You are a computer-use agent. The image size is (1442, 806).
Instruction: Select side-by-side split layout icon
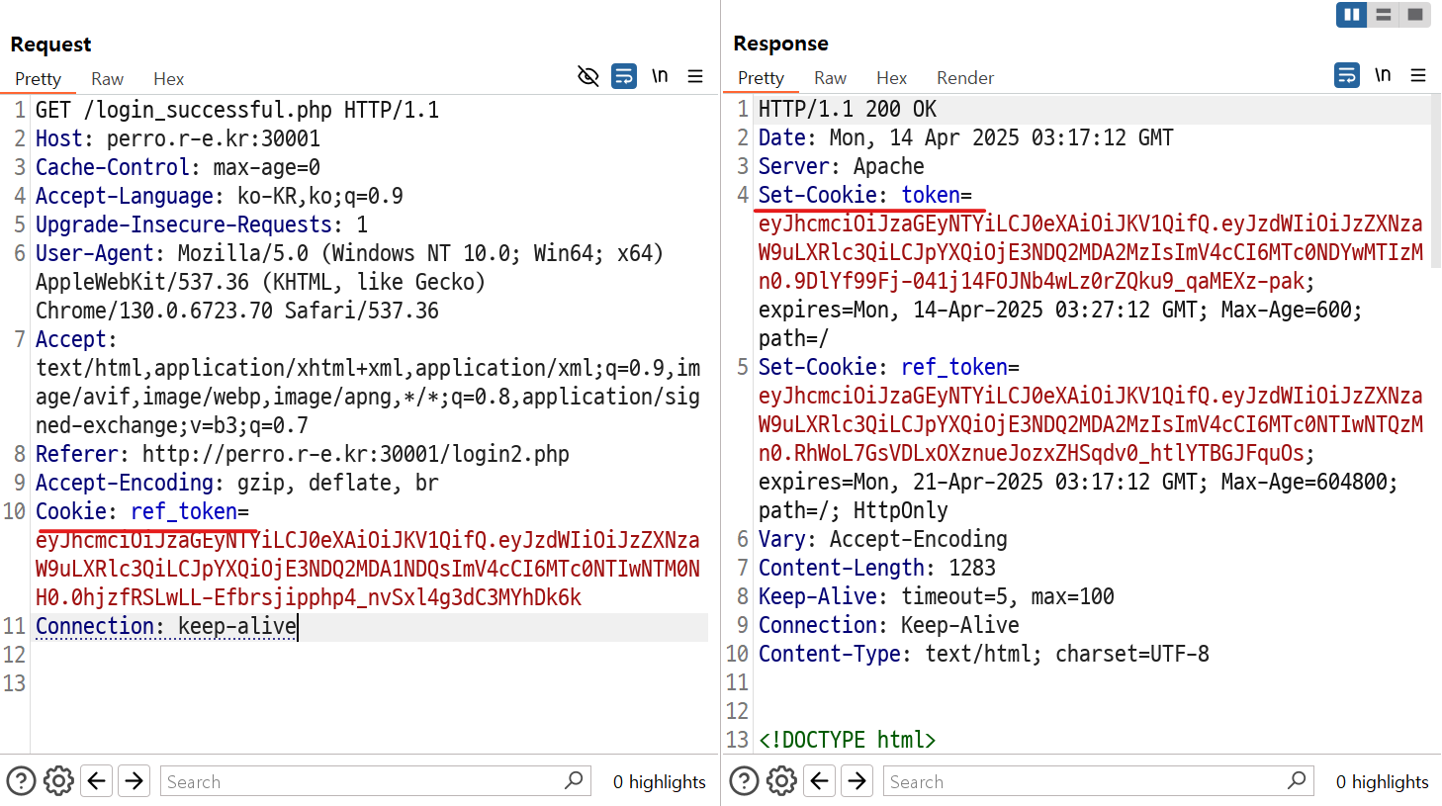(1352, 15)
